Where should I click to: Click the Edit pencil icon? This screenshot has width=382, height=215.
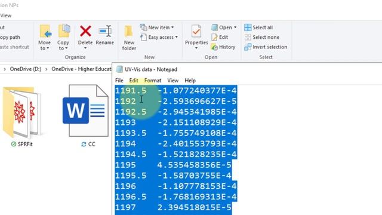point(214,37)
